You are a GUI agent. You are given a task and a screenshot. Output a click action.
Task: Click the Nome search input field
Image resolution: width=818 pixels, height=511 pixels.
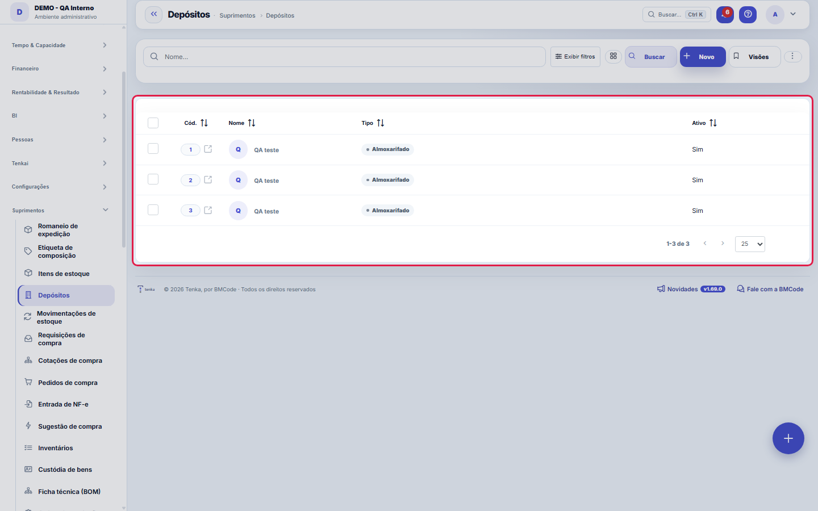(344, 57)
